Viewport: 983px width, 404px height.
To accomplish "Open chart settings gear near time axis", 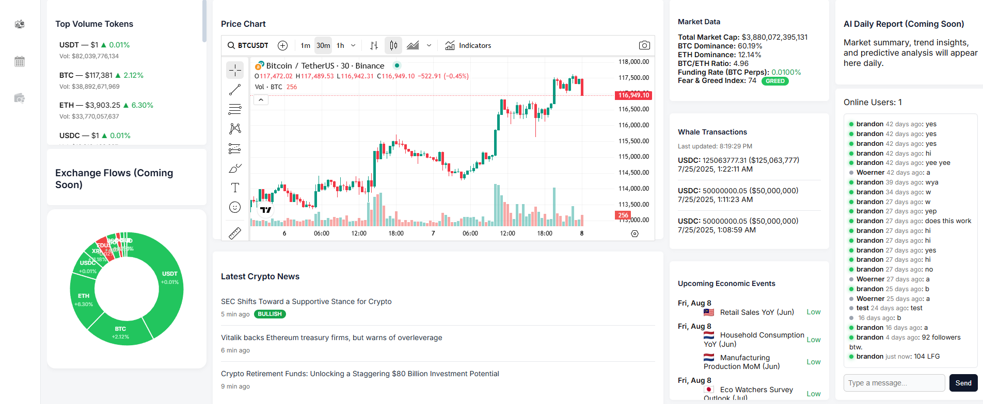I will [635, 233].
